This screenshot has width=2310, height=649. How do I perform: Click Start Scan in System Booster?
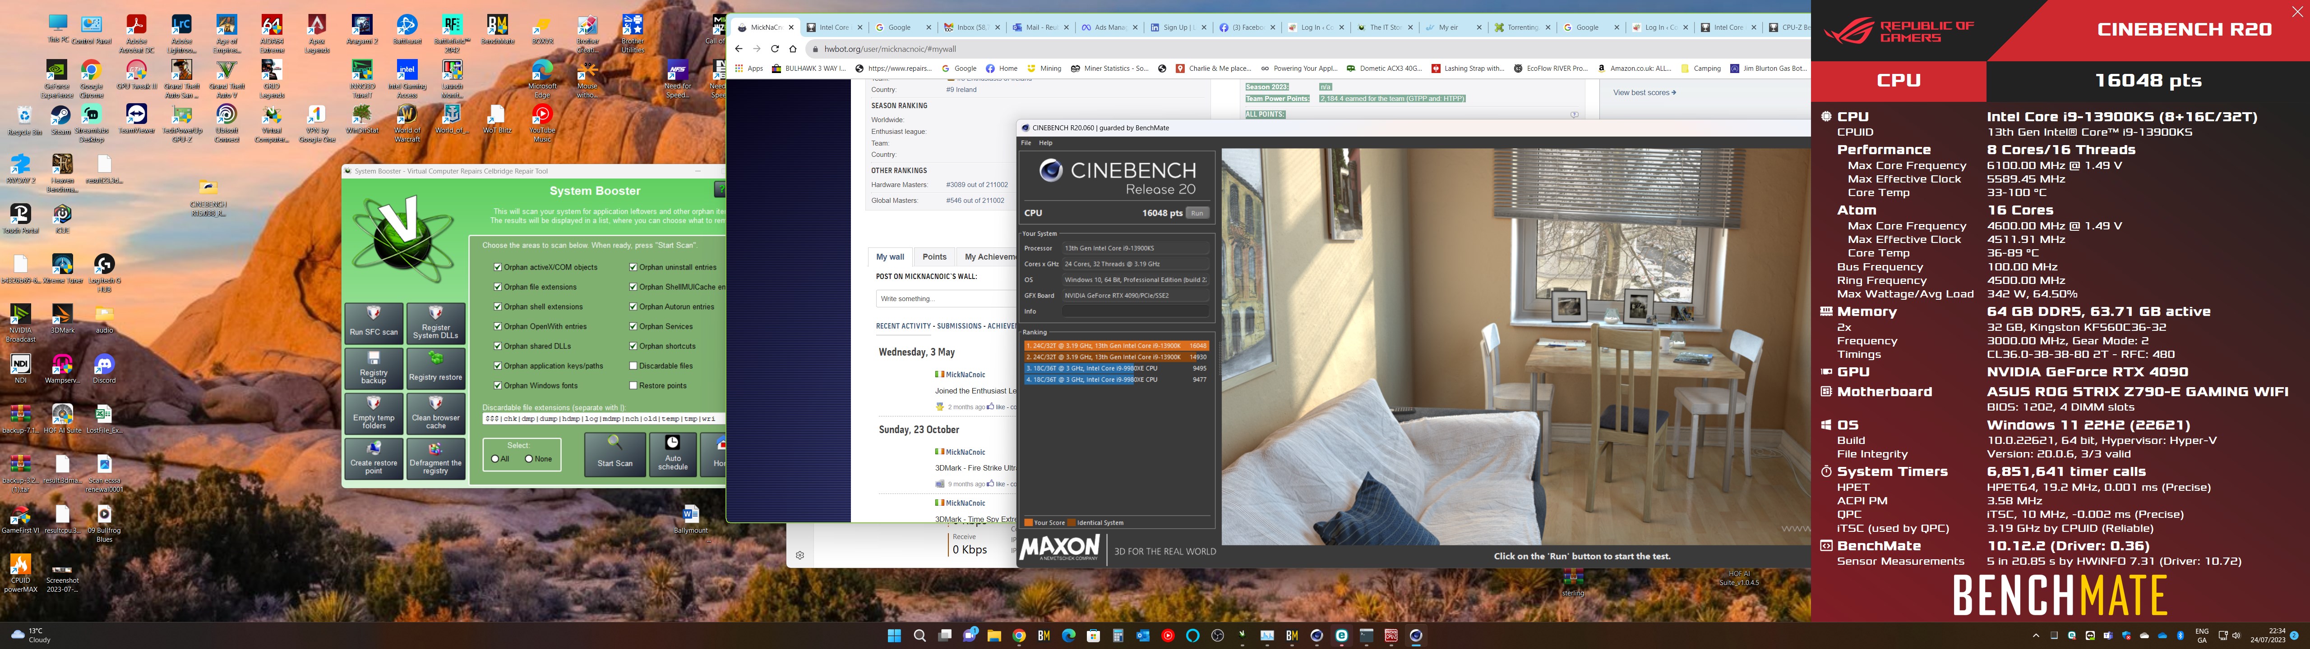(x=615, y=454)
